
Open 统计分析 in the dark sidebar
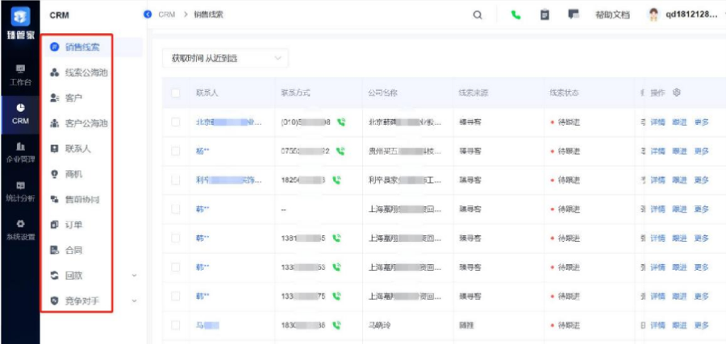(20, 190)
